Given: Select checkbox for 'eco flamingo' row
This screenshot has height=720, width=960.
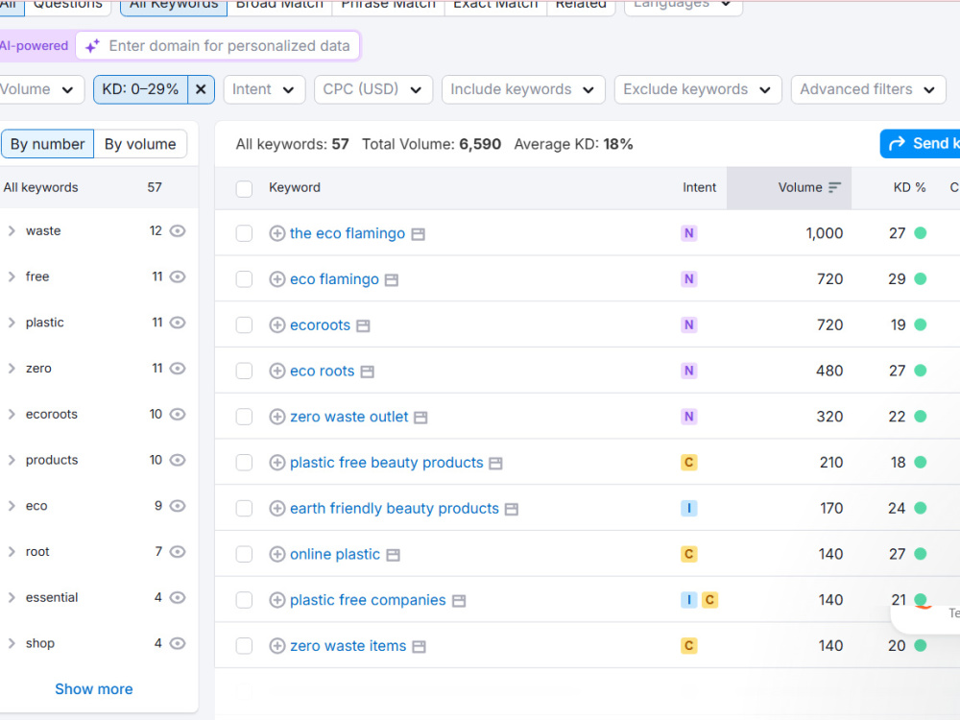Looking at the screenshot, I should [x=244, y=279].
